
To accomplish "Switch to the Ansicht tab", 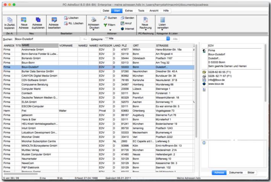I will pyautogui.click(x=154, y=11).
